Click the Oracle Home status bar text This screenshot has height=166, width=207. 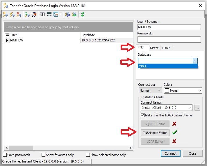(x=43, y=161)
